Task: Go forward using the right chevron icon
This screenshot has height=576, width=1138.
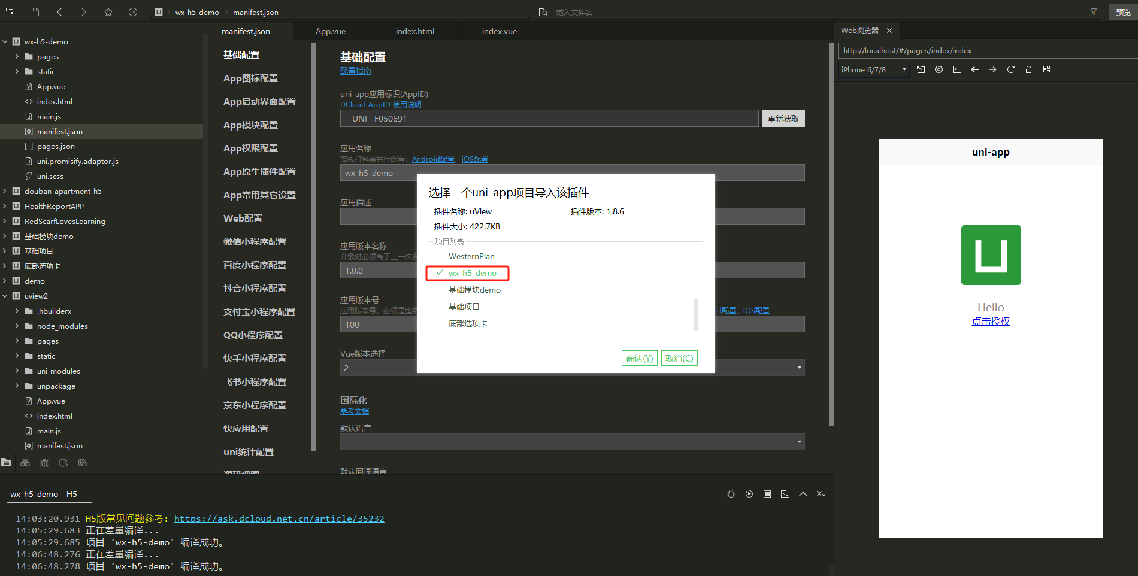Action: click(x=84, y=12)
